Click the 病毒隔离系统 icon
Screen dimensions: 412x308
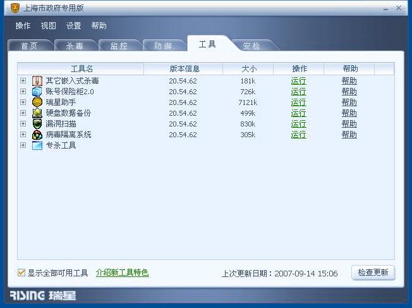coord(37,135)
